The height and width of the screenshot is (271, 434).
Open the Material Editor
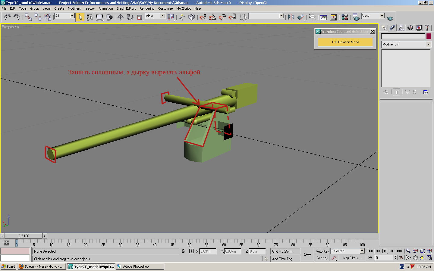[x=345, y=17]
